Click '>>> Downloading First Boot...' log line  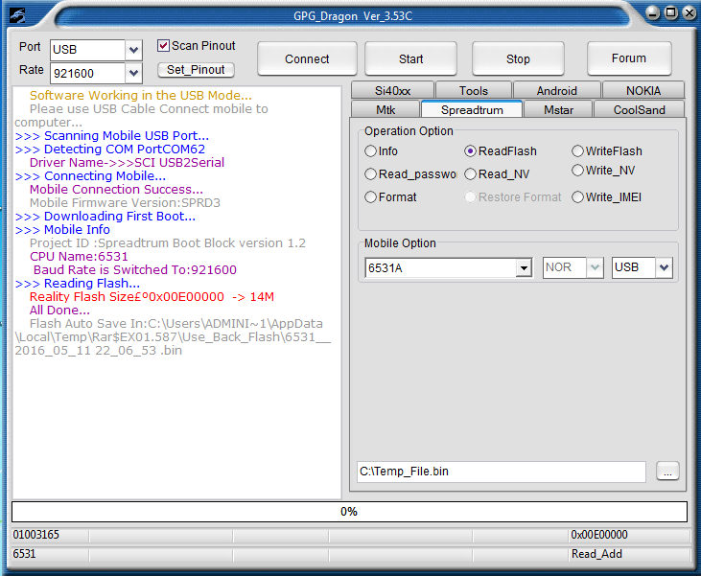(x=105, y=217)
